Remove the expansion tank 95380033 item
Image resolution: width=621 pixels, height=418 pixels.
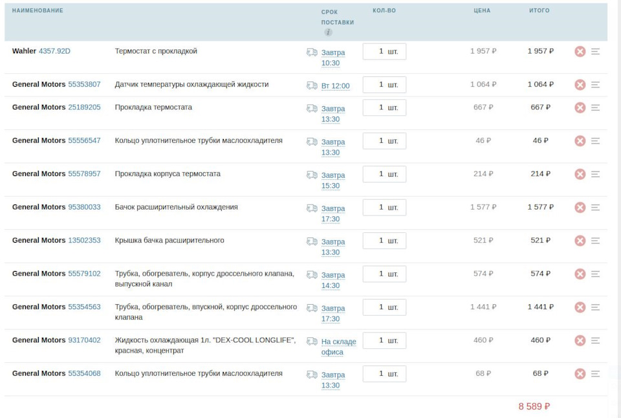tap(580, 207)
